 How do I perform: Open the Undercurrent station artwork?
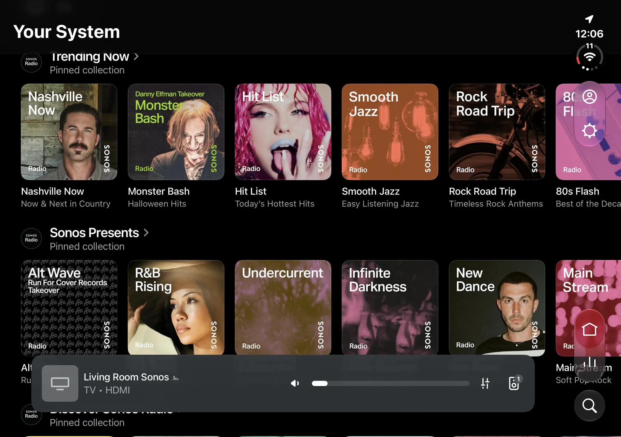point(283,307)
